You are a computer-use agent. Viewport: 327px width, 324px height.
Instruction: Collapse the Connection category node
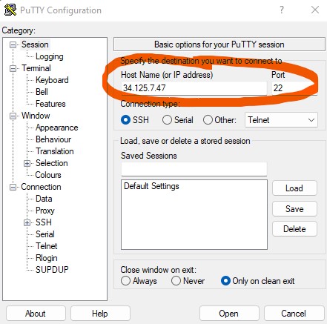pyautogui.click(x=13, y=187)
